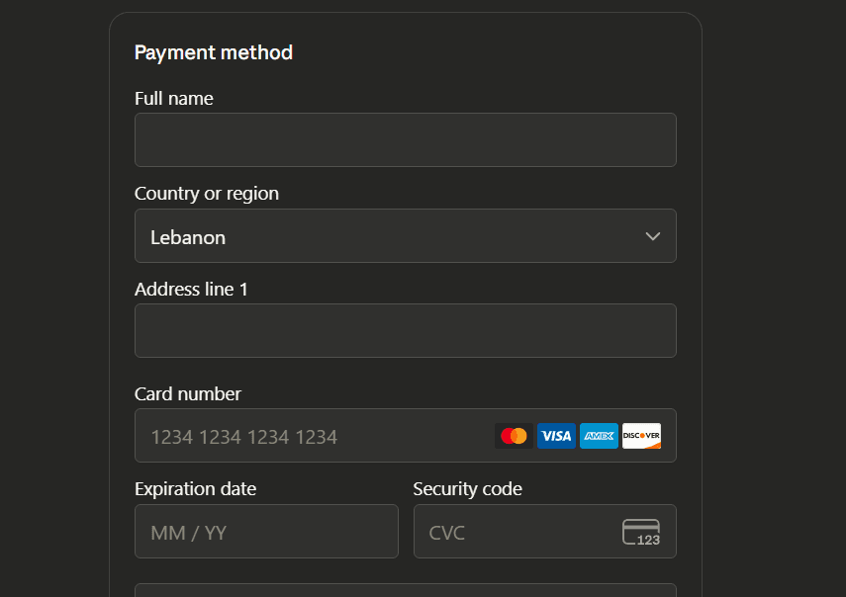Click the card graphic inside the Security code box
Viewport: 846px width, 597px height.
(642, 531)
